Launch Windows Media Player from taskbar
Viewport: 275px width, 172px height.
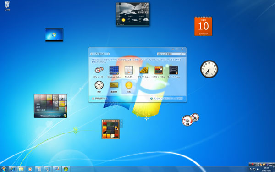[30, 169]
